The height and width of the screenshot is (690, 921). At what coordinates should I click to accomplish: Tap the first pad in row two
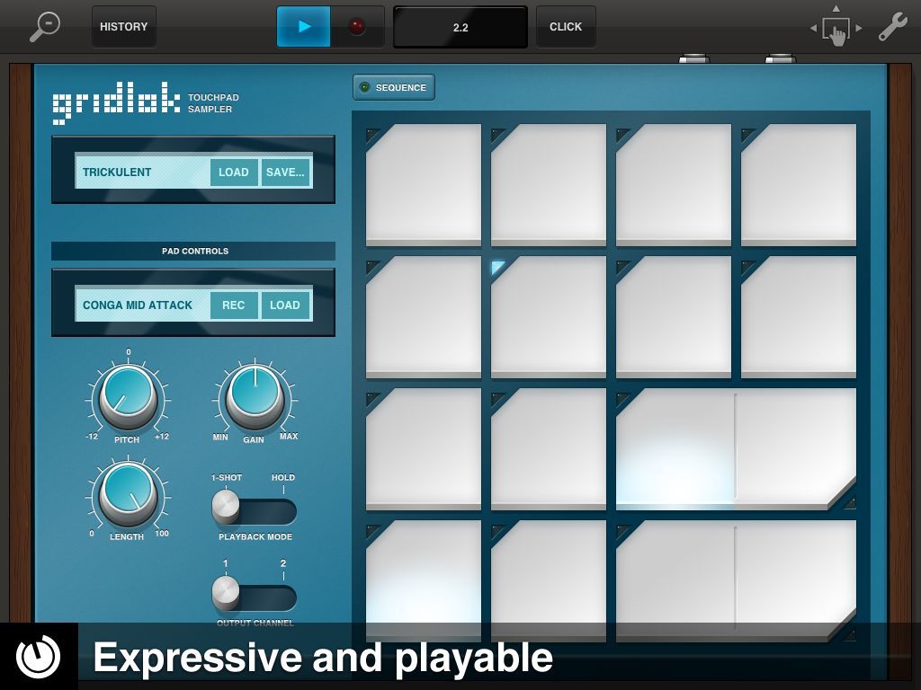[424, 317]
